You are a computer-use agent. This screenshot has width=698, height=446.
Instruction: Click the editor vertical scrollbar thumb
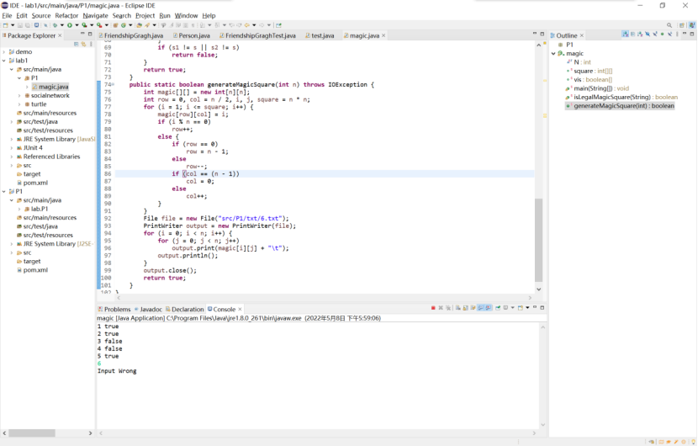tap(538, 240)
